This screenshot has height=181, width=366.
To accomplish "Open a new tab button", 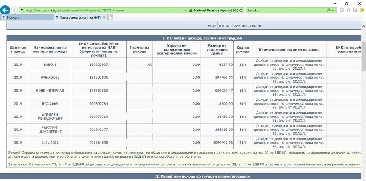I will [x=110, y=17].
